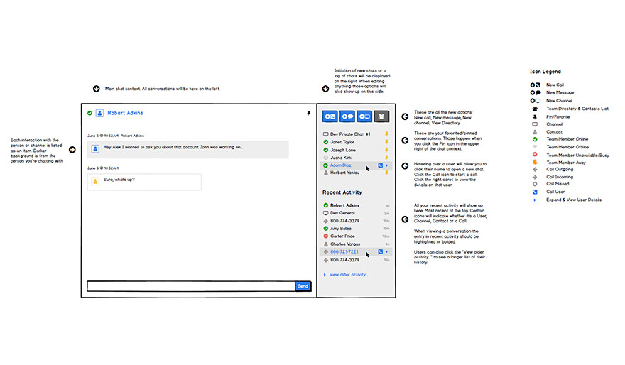The image size is (625, 365).
Task: Open the Team Directory & Contacts List
Action: tap(382, 116)
